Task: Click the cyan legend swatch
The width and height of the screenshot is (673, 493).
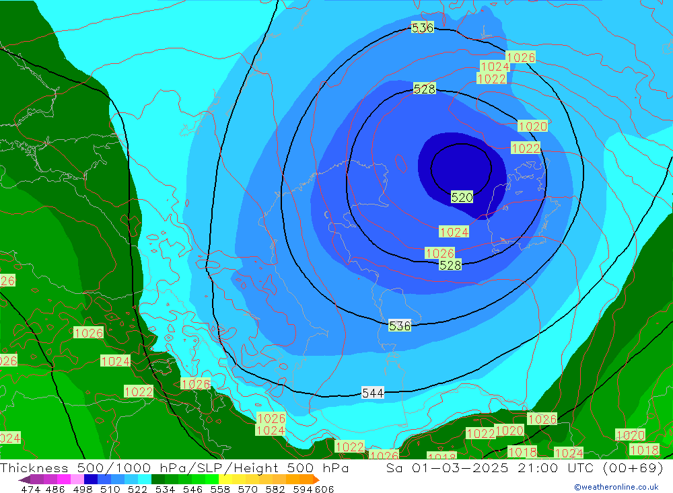Action: tap(144, 480)
